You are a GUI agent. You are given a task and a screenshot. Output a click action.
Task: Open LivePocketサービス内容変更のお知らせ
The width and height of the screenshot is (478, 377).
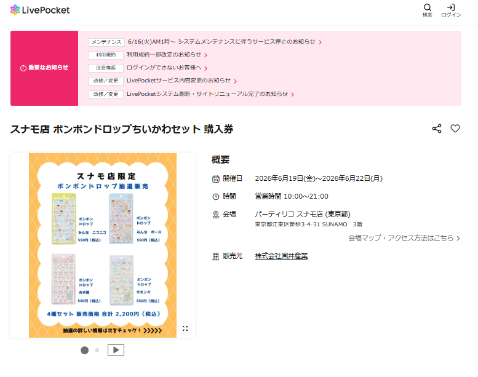(178, 81)
